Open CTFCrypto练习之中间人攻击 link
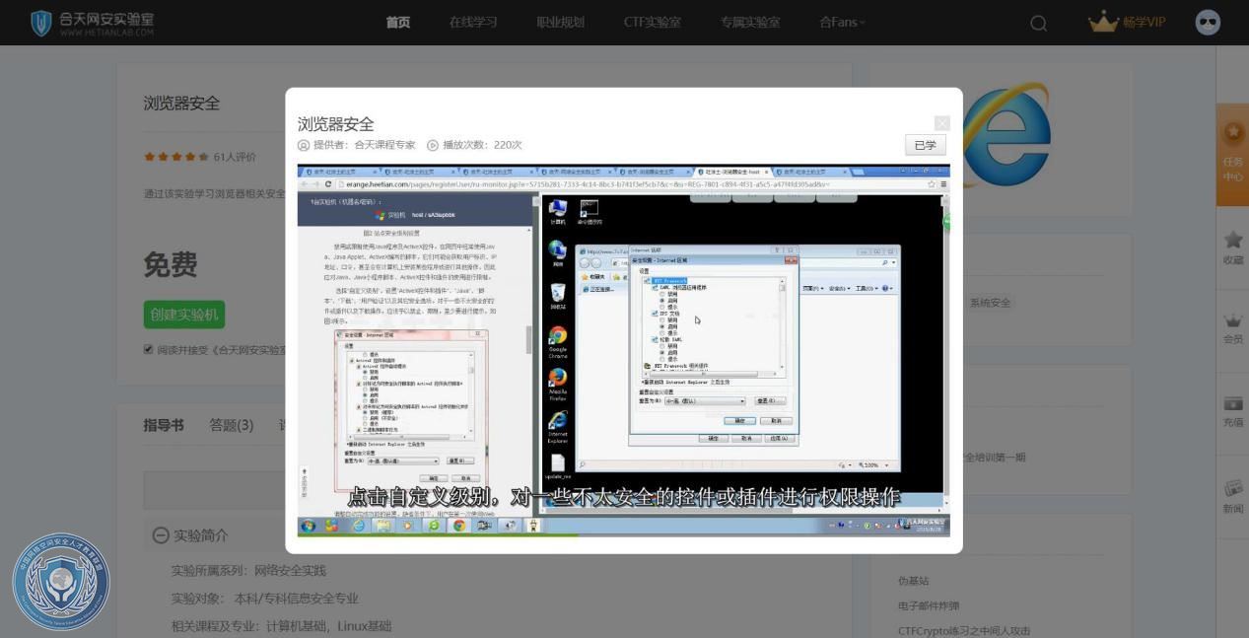The image size is (1249, 638). coord(963,630)
